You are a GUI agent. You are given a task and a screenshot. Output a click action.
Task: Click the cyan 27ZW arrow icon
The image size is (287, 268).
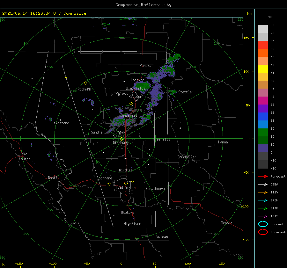click(263, 200)
